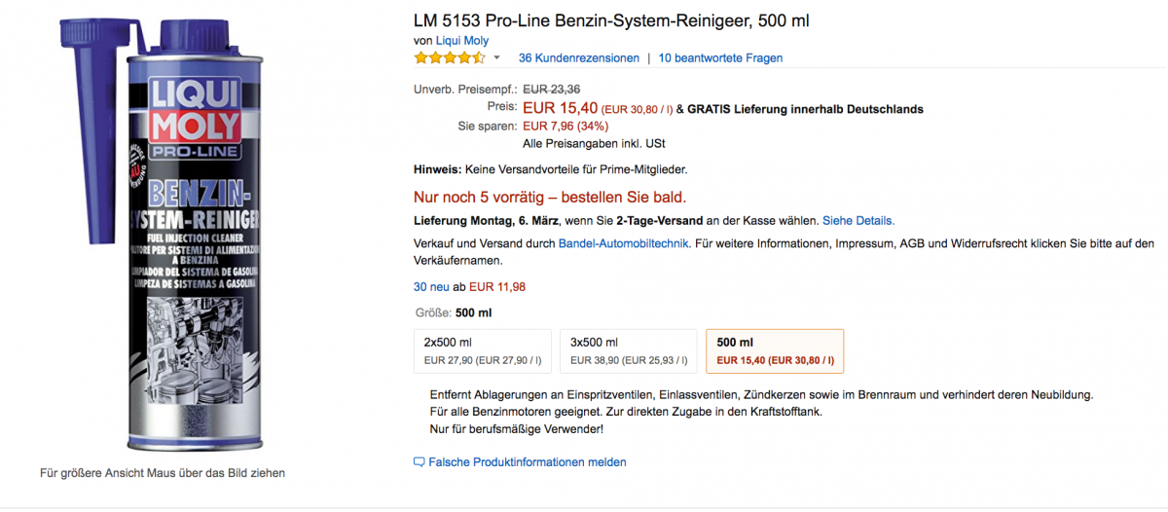Screen dimensions: 1168x512
Task: Expand the rating breakdown dropdown arrow
Action: point(496,58)
